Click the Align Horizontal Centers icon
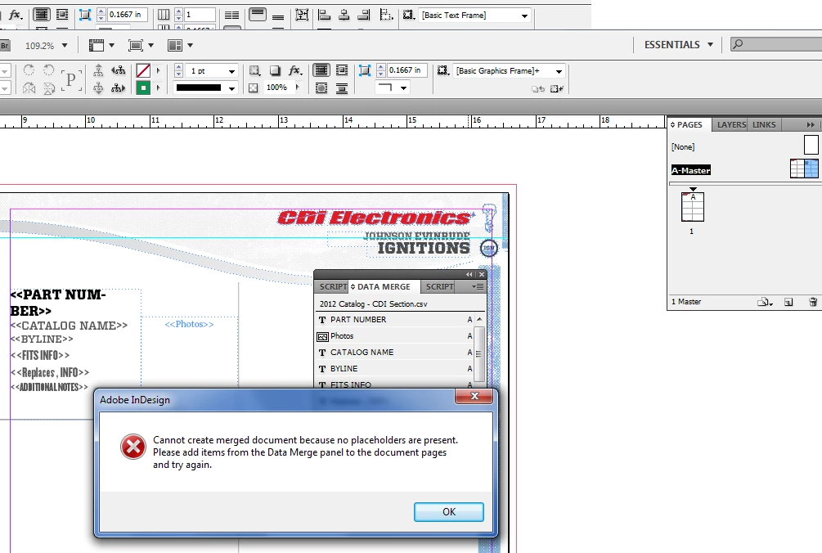822x553 pixels. 344,15
